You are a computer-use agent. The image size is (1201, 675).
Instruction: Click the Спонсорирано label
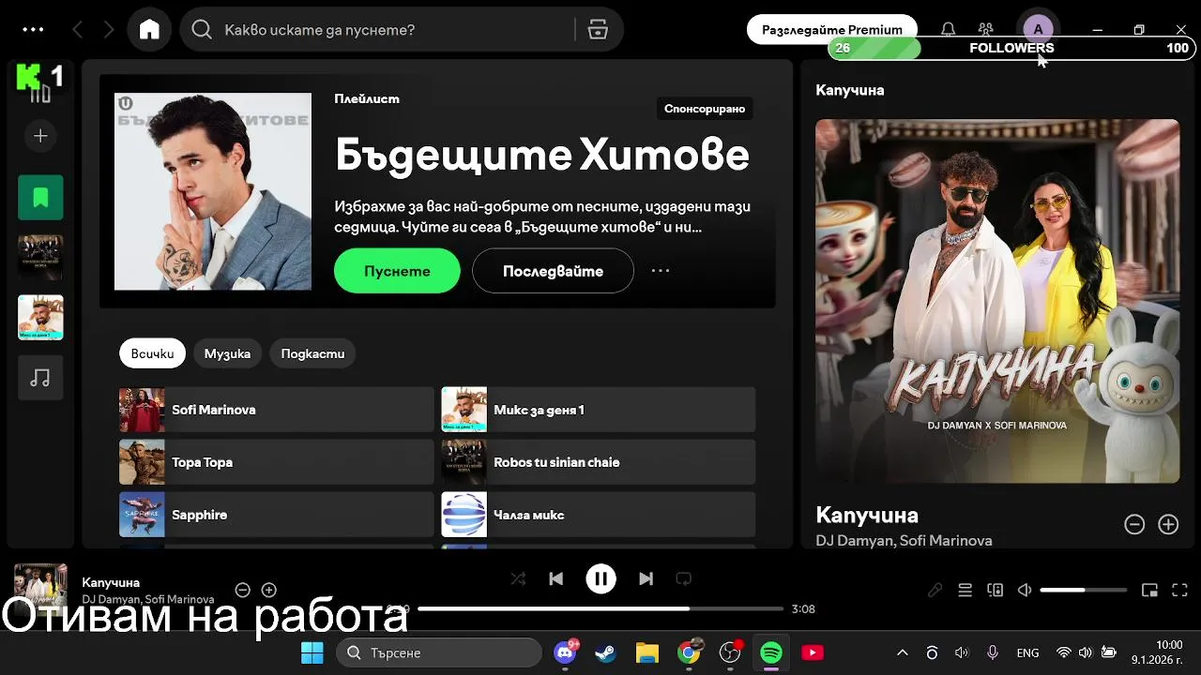pos(705,109)
